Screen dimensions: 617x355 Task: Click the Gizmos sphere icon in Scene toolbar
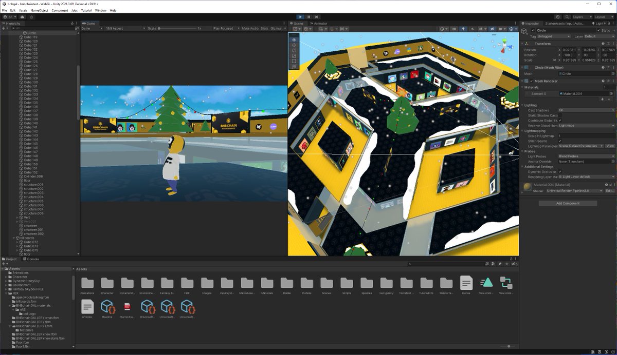[511, 29]
